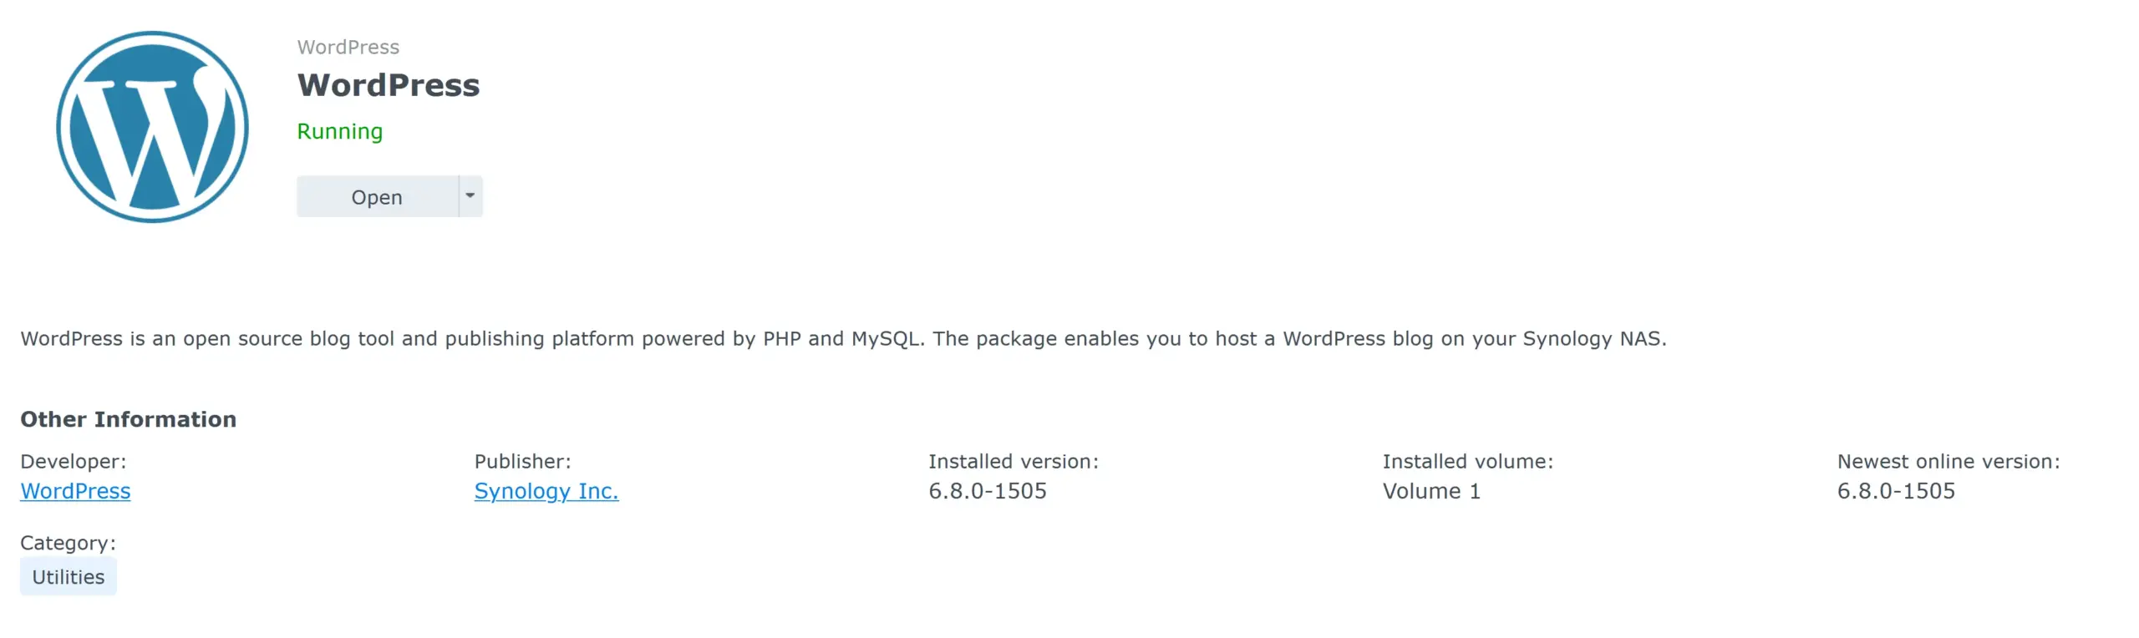The image size is (2139, 638).
Task: Visit the WordPress developer link
Action: coord(74,491)
